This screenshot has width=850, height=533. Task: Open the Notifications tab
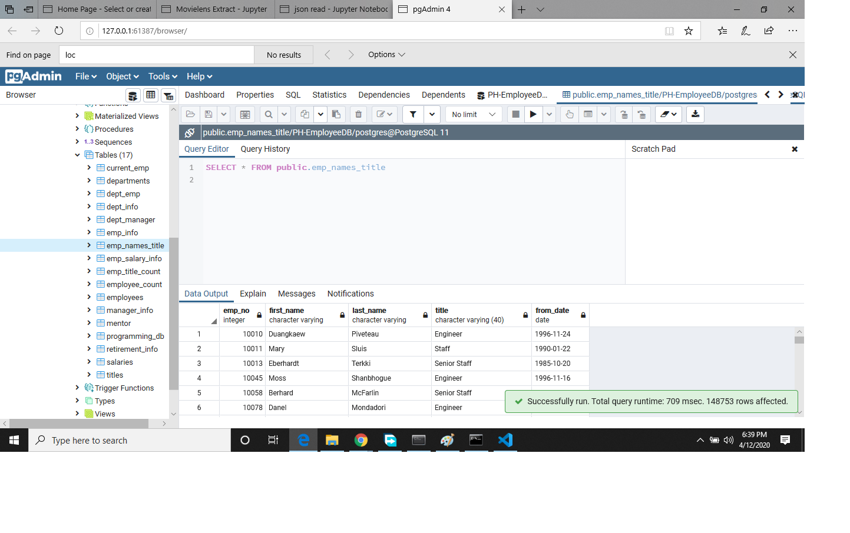(350, 294)
